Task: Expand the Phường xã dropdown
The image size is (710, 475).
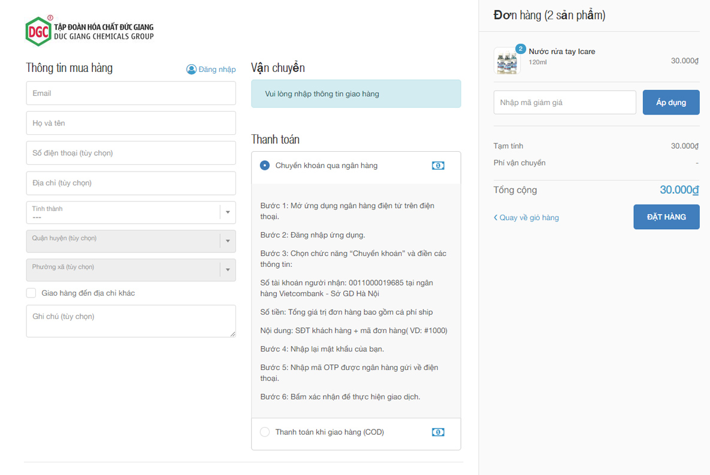Action: tap(131, 270)
